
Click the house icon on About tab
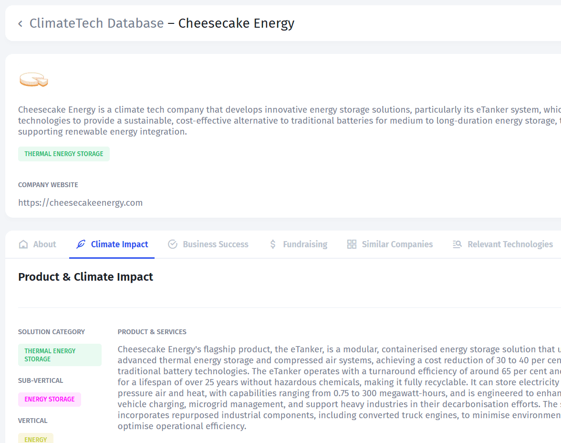point(23,244)
